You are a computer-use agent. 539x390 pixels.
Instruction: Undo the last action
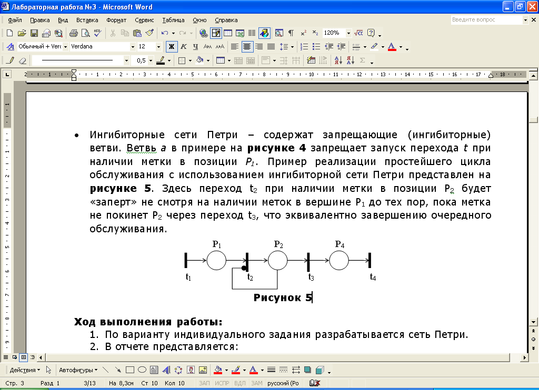(x=165, y=33)
